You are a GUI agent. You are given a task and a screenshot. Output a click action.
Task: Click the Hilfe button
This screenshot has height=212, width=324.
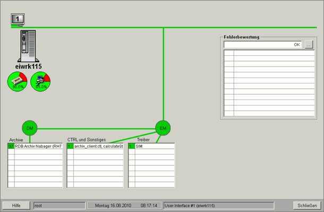click(x=16, y=206)
